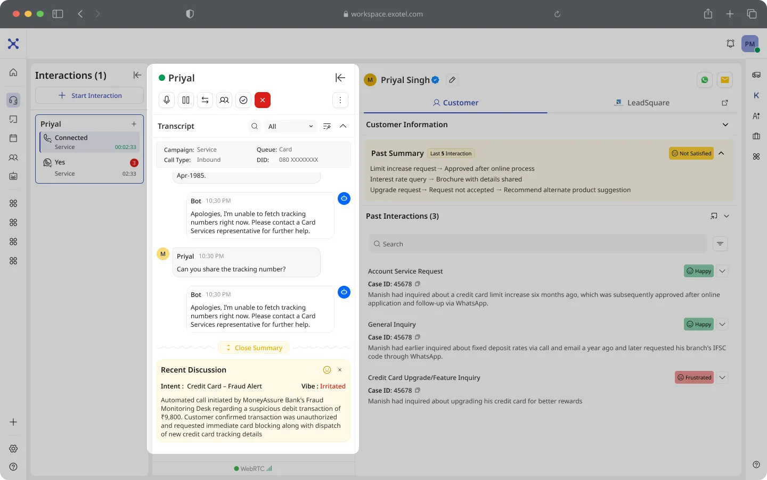Image resolution: width=767 pixels, height=480 pixels.
Task: Transfer the call using the swap-arrows icon
Action: click(x=205, y=100)
